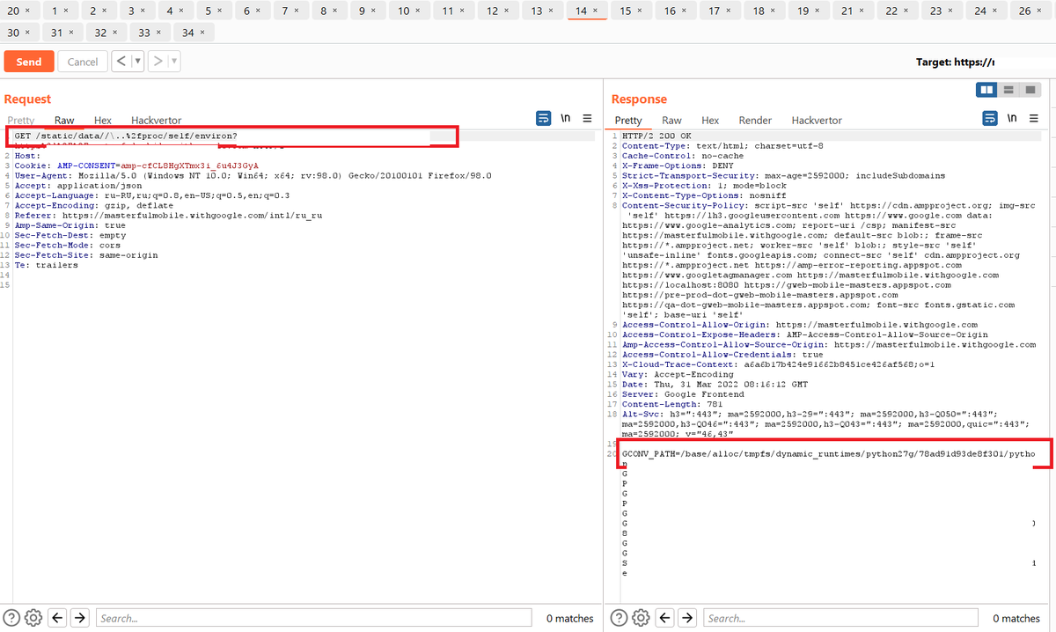This screenshot has width=1056, height=632.
Task: Close Repeater tab 5
Action: coord(220,11)
